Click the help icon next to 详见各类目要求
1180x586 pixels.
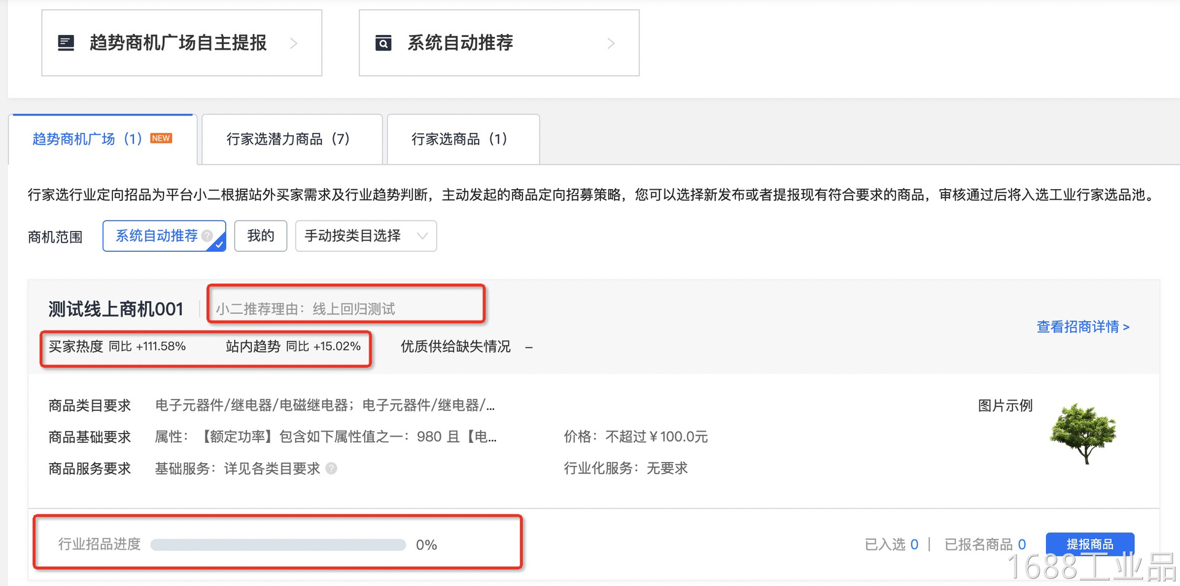pyautogui.click(x=331, y=469)
